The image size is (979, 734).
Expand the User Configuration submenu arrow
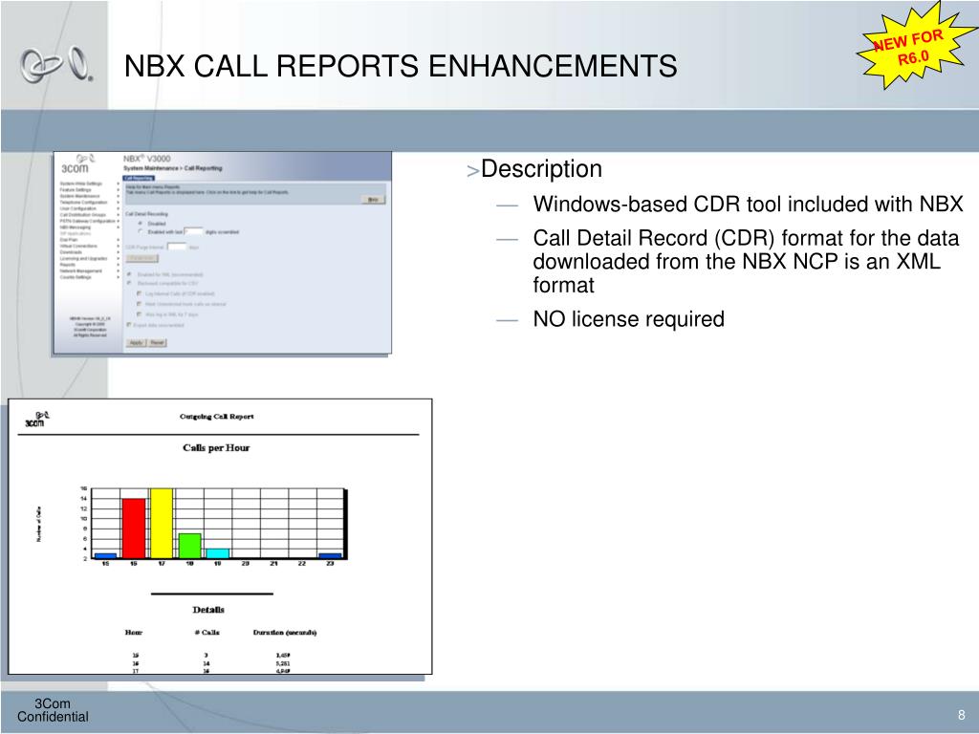pyautogui.click(x=118, y=208)
